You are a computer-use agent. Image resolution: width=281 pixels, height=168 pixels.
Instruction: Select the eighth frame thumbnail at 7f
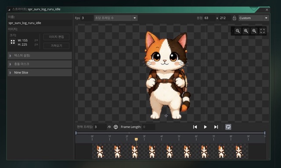click(223, 151)
